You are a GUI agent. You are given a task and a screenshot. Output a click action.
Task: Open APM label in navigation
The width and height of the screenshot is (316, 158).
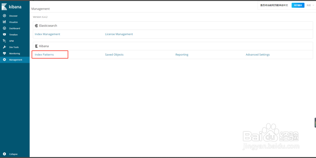[11, 41]
